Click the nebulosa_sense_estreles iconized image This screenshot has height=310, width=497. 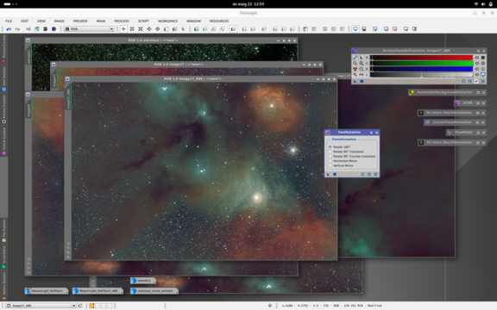pos(154,291)
